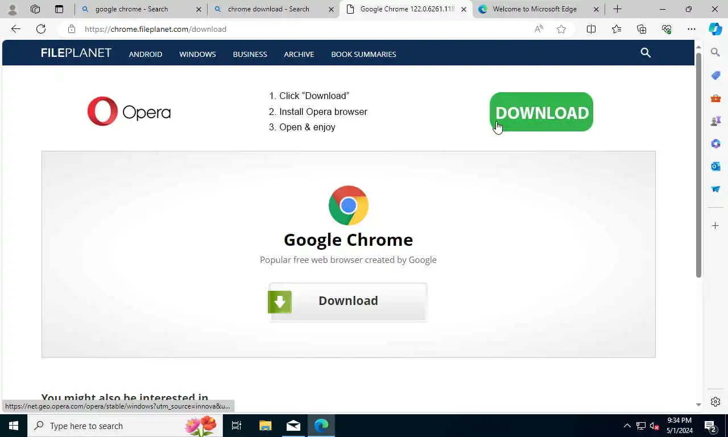The image size is (728, 437).
Task: Click the Opera logo
Action: 129,111
